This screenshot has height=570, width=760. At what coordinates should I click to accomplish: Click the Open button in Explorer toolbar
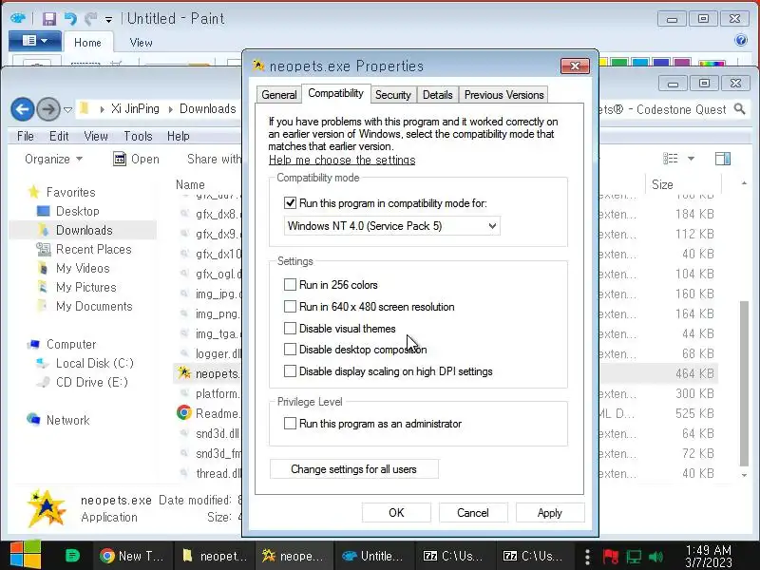pyautogui.click(x=136, y=159)
